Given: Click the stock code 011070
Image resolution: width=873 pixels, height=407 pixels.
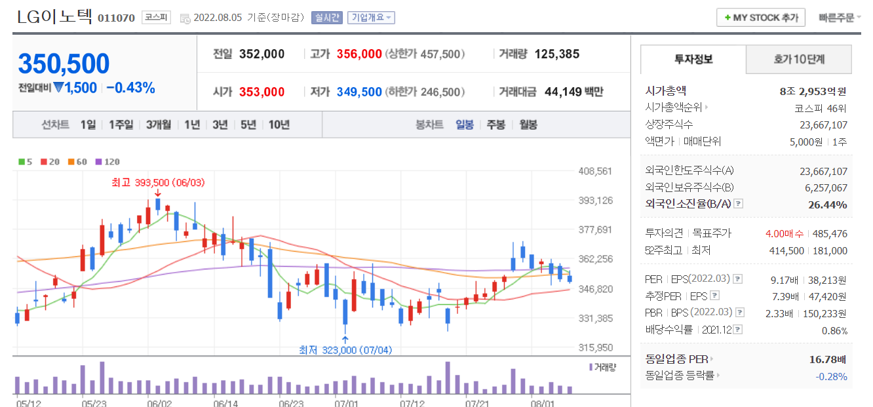Looking at the screenshot, I should [x=117, y=18].
